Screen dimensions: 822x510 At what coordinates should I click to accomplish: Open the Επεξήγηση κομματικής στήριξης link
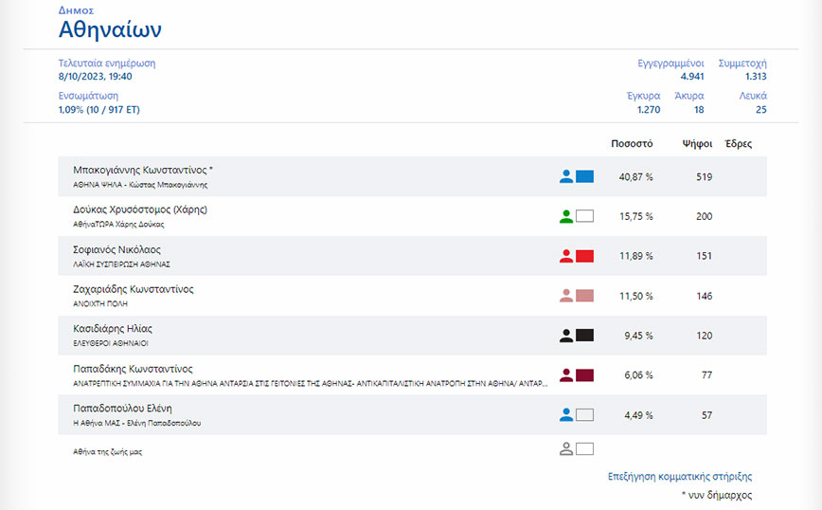[x=679, y=477]
